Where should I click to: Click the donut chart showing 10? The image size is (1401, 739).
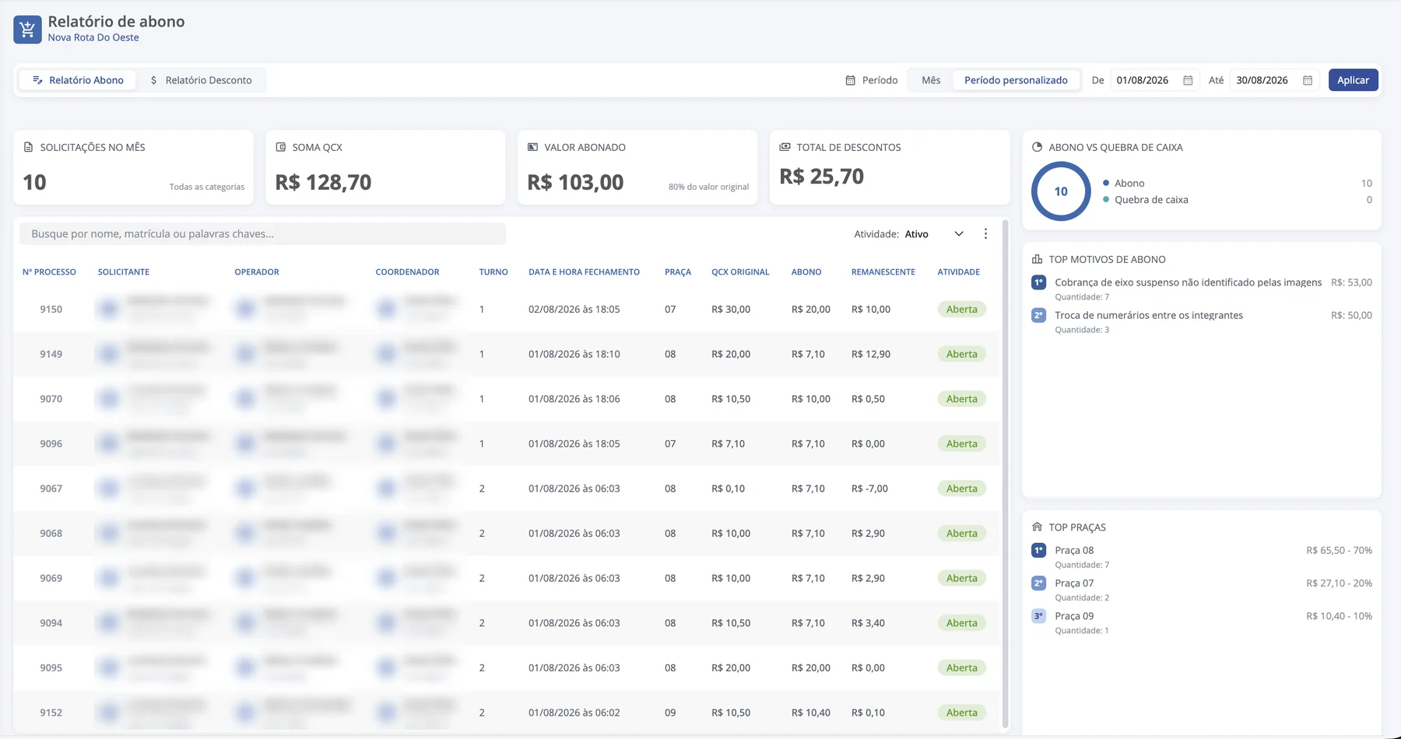point(1061,191)
